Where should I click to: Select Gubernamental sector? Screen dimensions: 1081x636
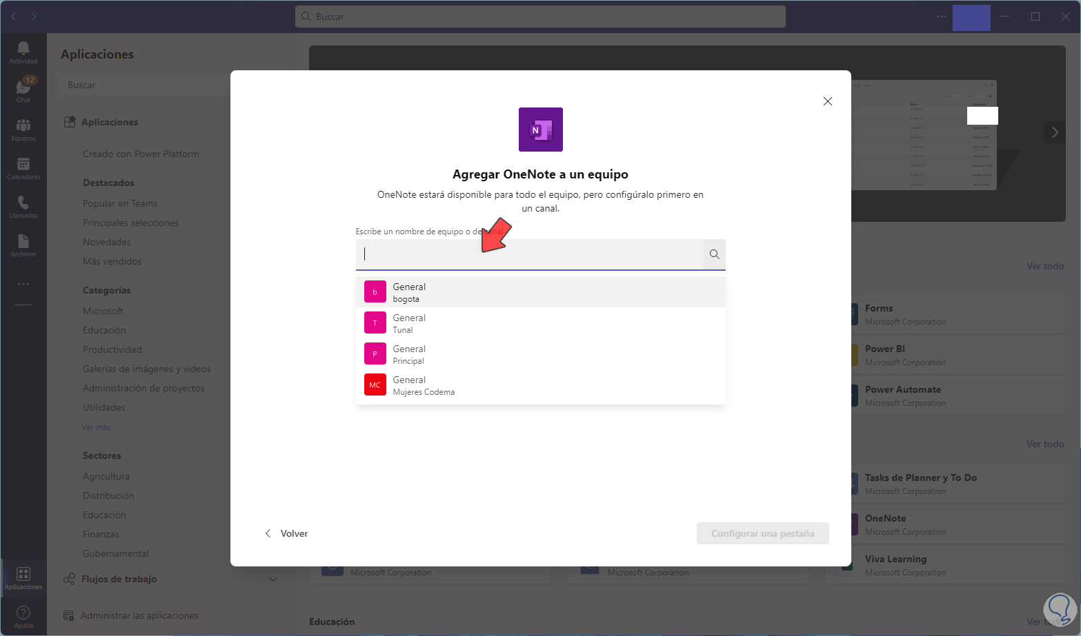pyautogui.click(x=116, y=553)
